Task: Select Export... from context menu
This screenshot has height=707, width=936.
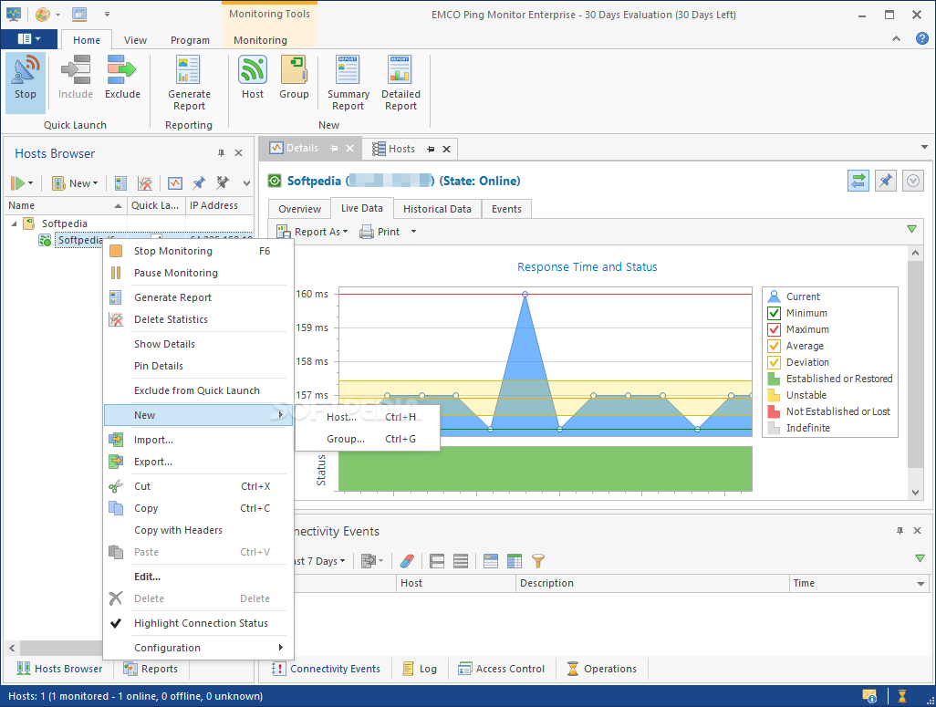Action: (x=198, y=462)
